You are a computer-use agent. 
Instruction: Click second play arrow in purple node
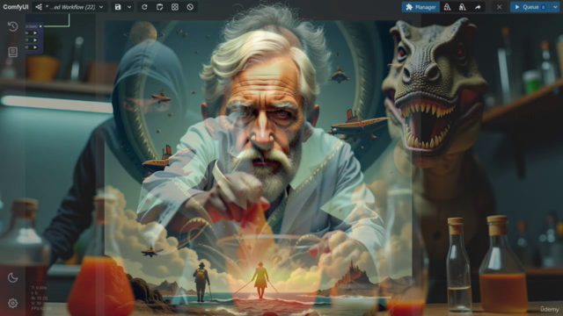pos(35,40)
